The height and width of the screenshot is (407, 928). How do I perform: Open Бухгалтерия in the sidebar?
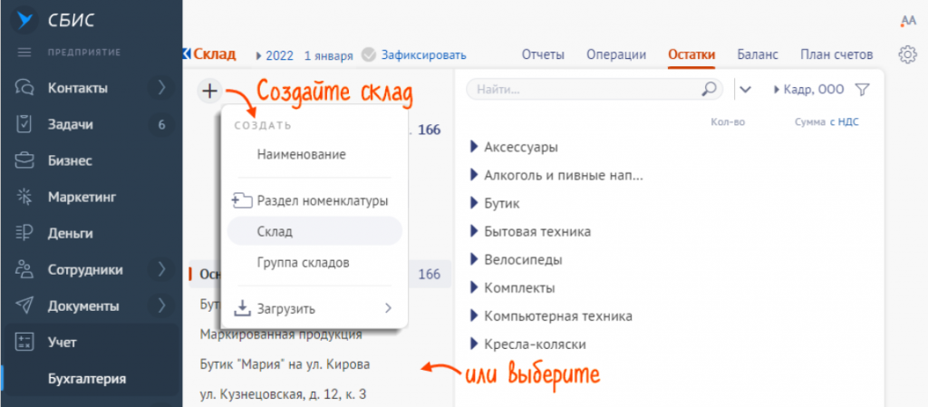[86, 379]
